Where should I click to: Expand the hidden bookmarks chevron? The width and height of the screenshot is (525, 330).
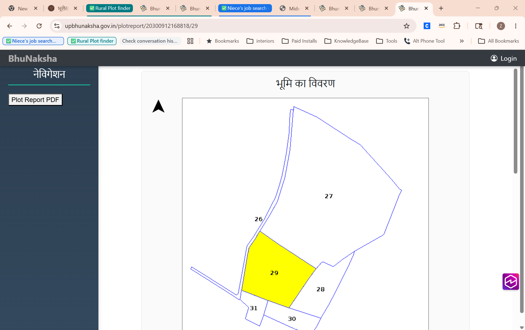462,41
